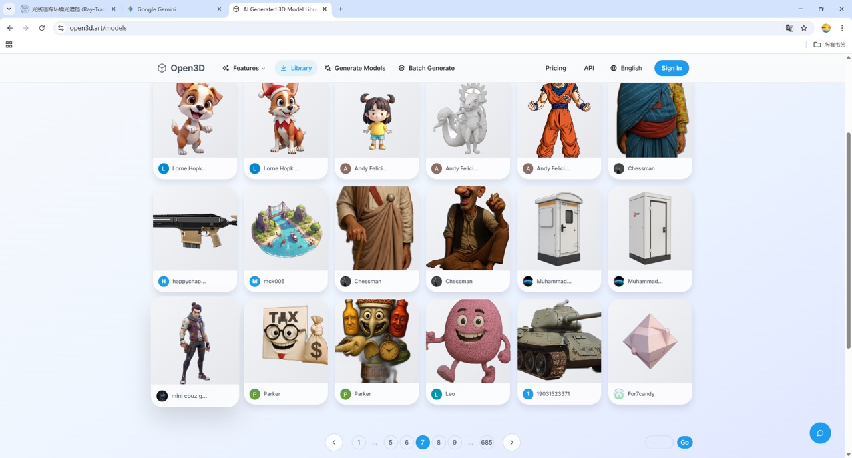Viewport: 852px width, 458px height.
Task: Open Chrome three-dot menu
Action: [842, 28]
